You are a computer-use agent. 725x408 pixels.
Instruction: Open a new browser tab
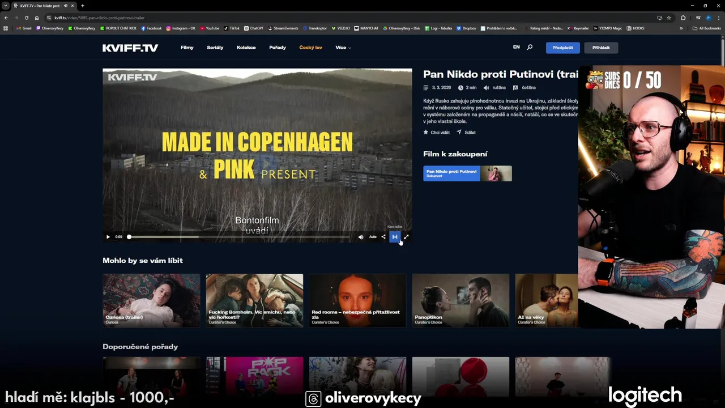click(x=83, y=6)
